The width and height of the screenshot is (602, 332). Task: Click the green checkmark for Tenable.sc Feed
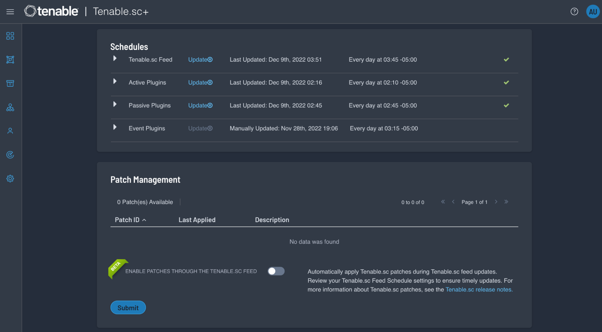pos(506,60)
